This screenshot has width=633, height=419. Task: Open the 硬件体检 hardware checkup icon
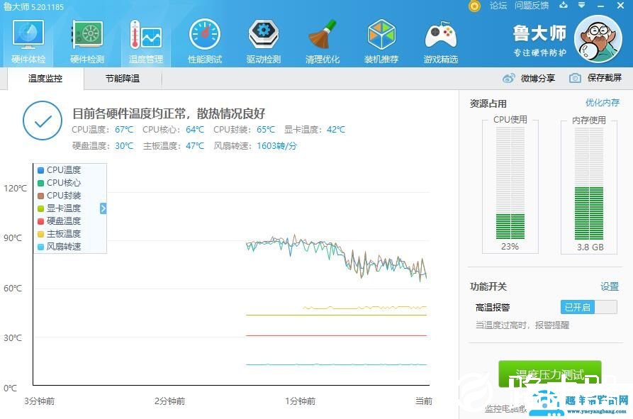(x=28, y=42)
